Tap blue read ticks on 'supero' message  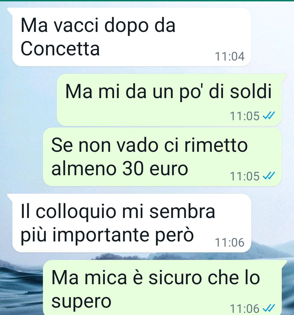pyautogui.click(x=269, y=308)
